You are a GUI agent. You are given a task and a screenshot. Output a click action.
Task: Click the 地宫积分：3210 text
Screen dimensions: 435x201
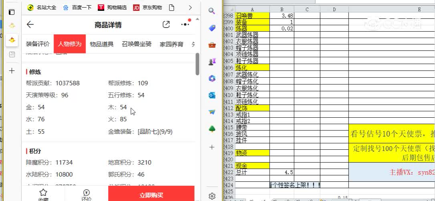click(x=130, y=163)
